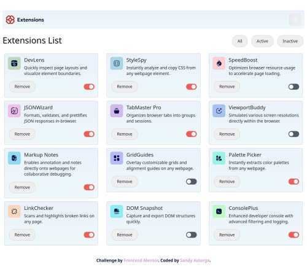307x267 pixels.
Task: Filter by Active extensions
Action: [262, 41]
